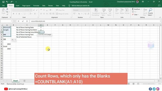The height and width of the screenshot is (91, 162).
Task: Click the Align Right icon
Action: point(47,14)
